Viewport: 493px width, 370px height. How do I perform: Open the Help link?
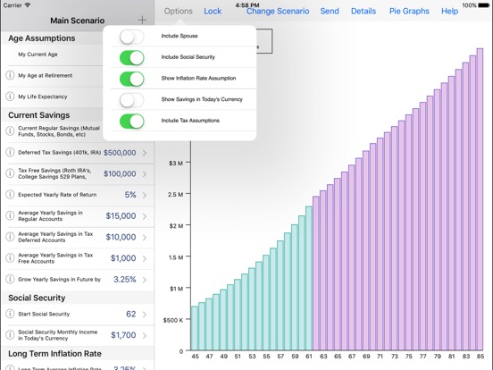(x=449, y=12)
